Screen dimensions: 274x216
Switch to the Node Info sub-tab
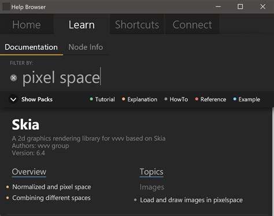click(86, 47)
